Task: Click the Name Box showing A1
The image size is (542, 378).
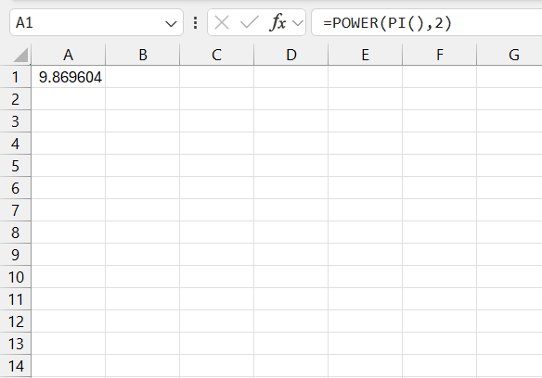Action: tap(97, 23)
